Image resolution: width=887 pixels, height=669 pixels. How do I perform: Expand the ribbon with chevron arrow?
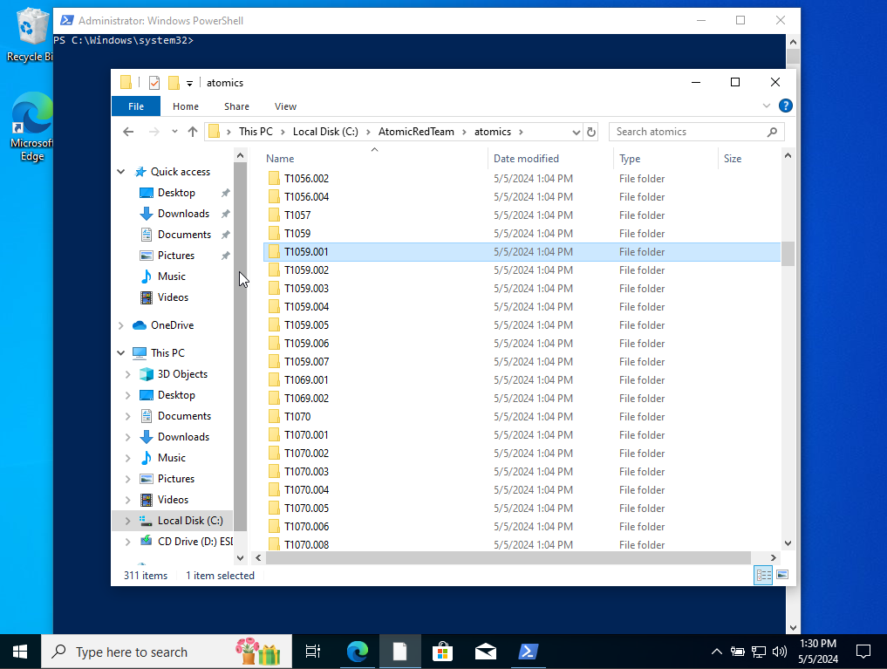767,106
